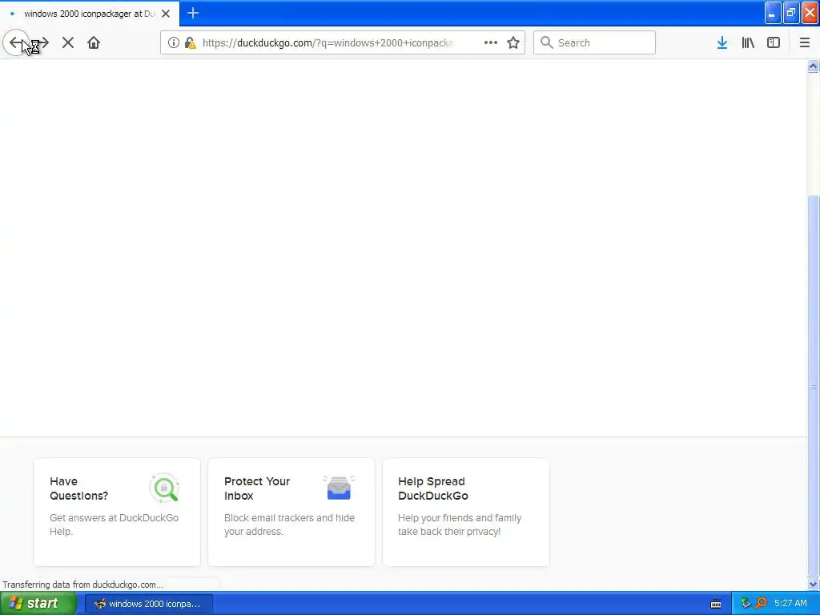Click "Get answers at DuckDuckGo Help." text
820x615 pixels.
coord(114,525)
